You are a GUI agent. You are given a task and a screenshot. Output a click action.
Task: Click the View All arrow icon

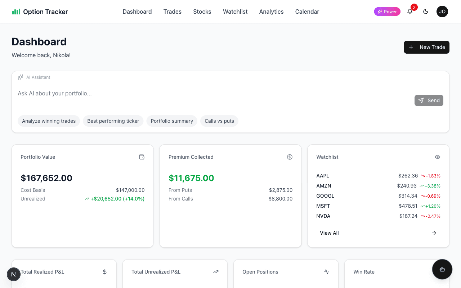click(x=434, y=233)
